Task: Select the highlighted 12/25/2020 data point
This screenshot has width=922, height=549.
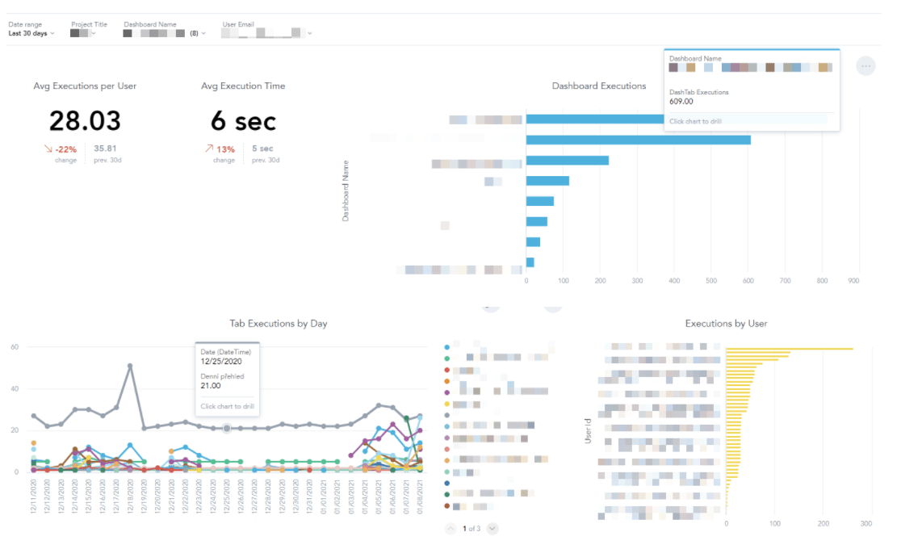Action: click(227, 428)
